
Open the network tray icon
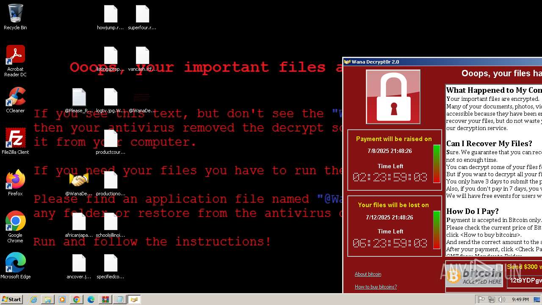[x=492, y=299]
